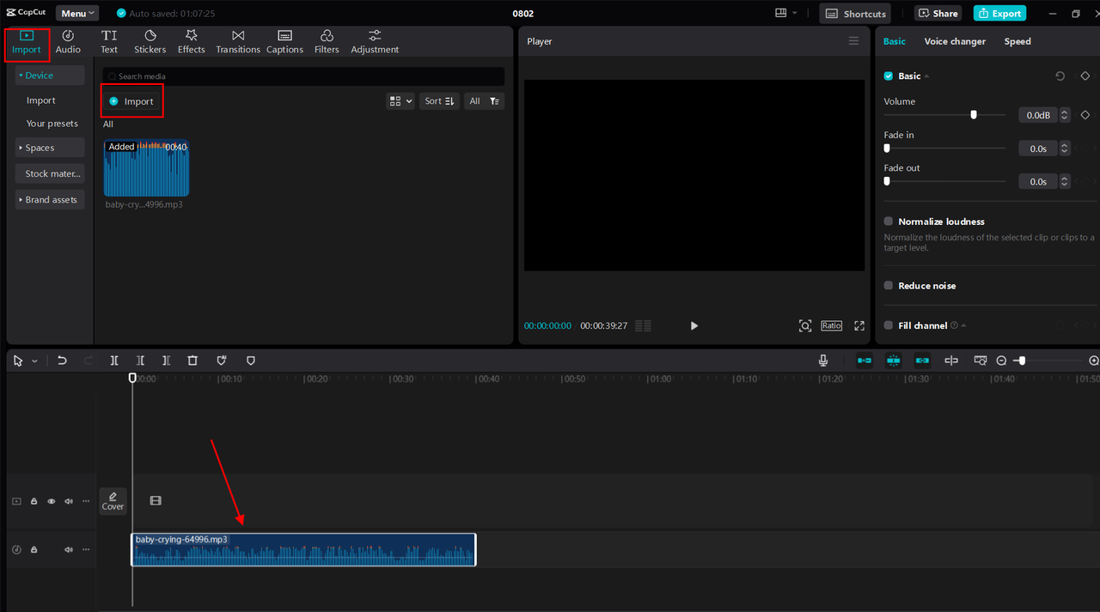
Task: Click the Fade out stepper arrows
Action: (x=1066, y=181)
